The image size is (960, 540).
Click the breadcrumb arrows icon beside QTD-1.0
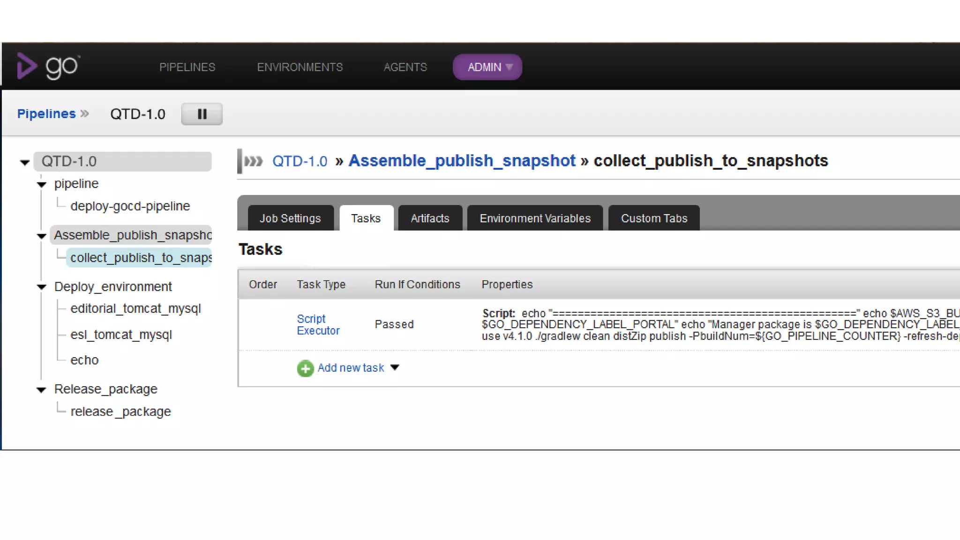point(254,161)
